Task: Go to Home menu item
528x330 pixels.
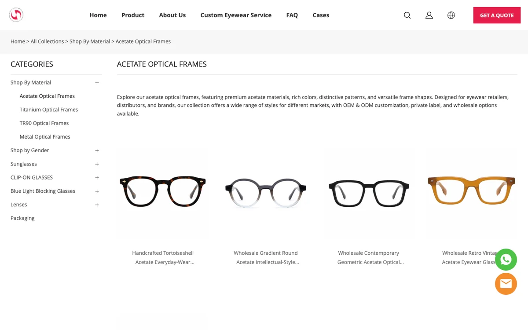Action: [98, 15]
